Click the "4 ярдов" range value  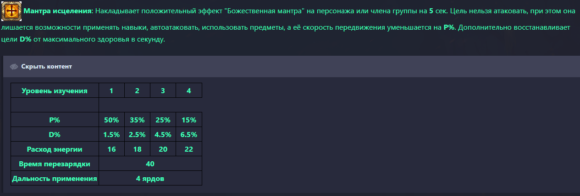pyautogui.click(x=150, y=178)
